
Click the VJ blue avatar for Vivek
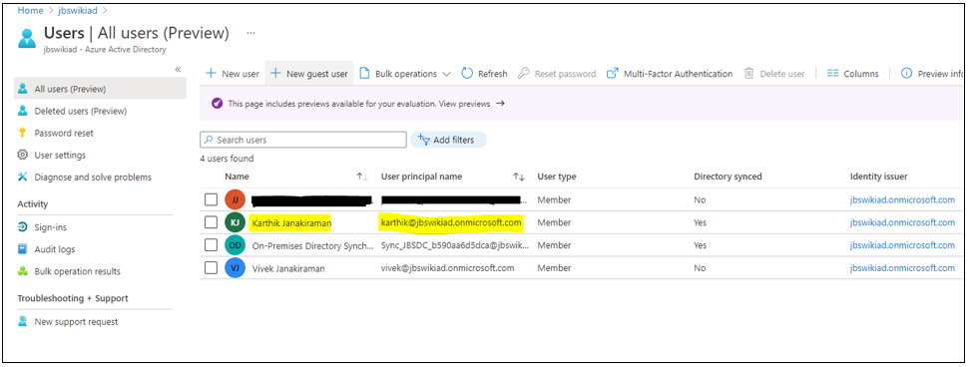tap(235, 268)
